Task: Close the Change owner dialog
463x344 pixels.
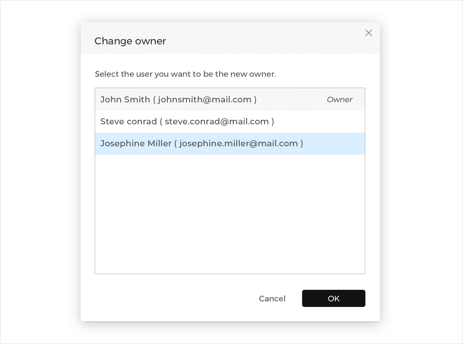Action: point(368,33)
